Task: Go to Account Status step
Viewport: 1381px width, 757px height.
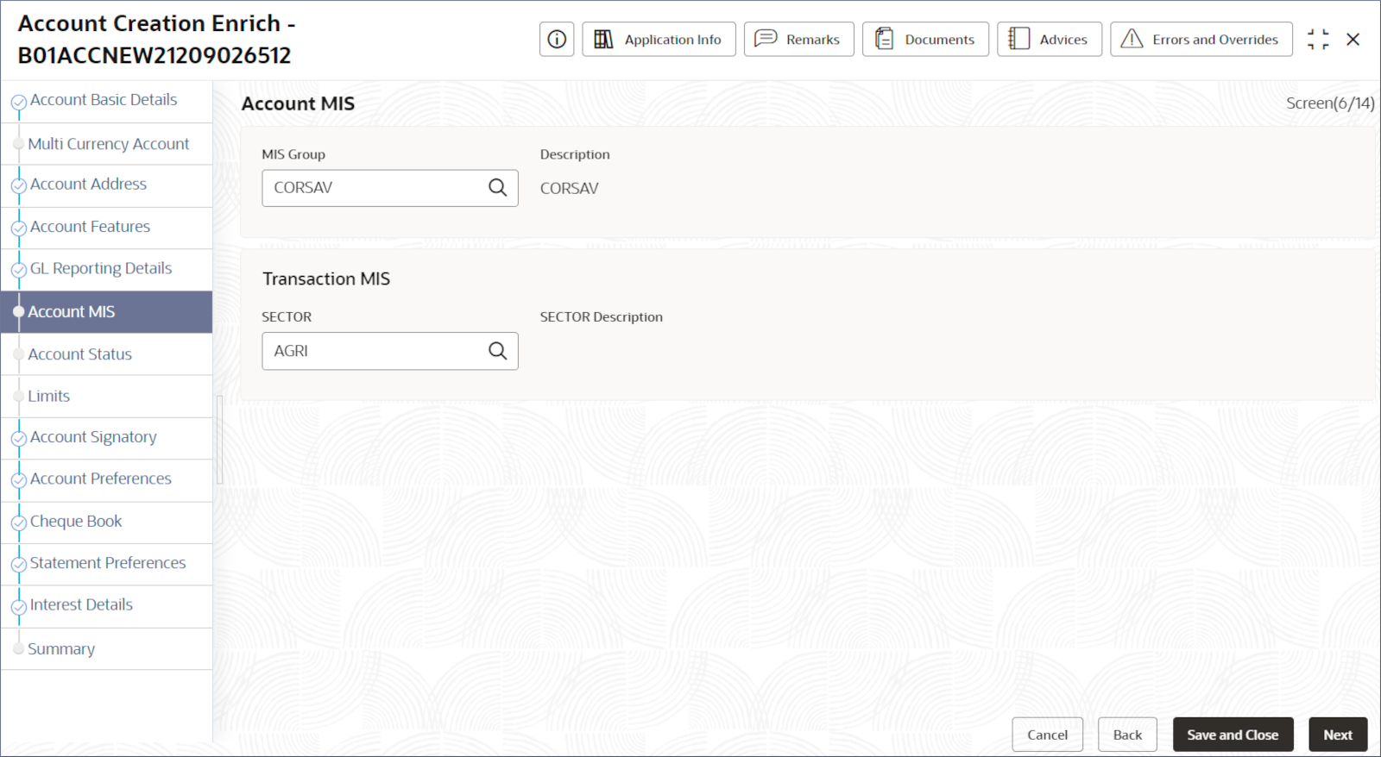Action: point(106,354)
